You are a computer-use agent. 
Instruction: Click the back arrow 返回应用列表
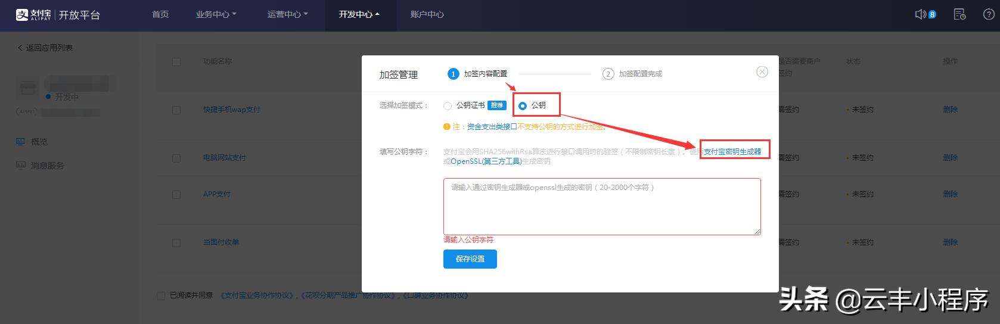tap(20, 48)
